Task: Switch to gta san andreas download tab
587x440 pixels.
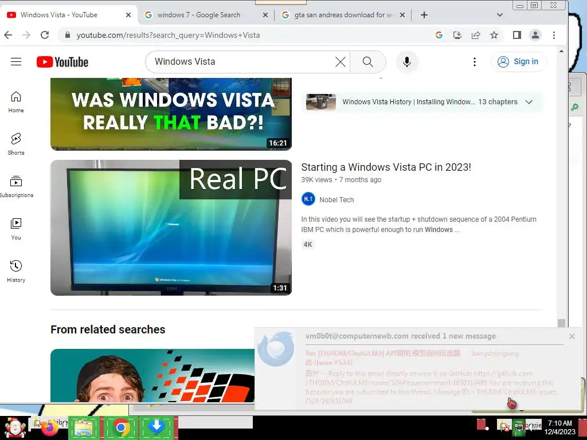Action: (x=343, y=15)
